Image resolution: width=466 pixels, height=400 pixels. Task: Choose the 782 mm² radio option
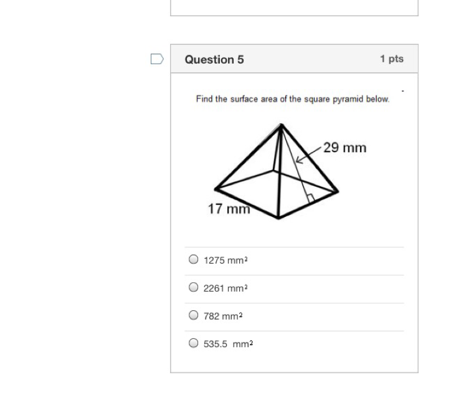tap(194, 315)
